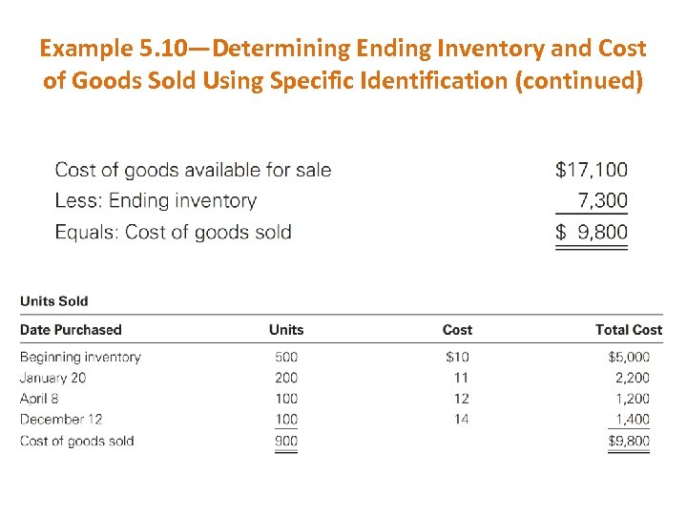Select the 'April 8' row label
Viewport: 687px width, 515px height.
coord(39,399)
